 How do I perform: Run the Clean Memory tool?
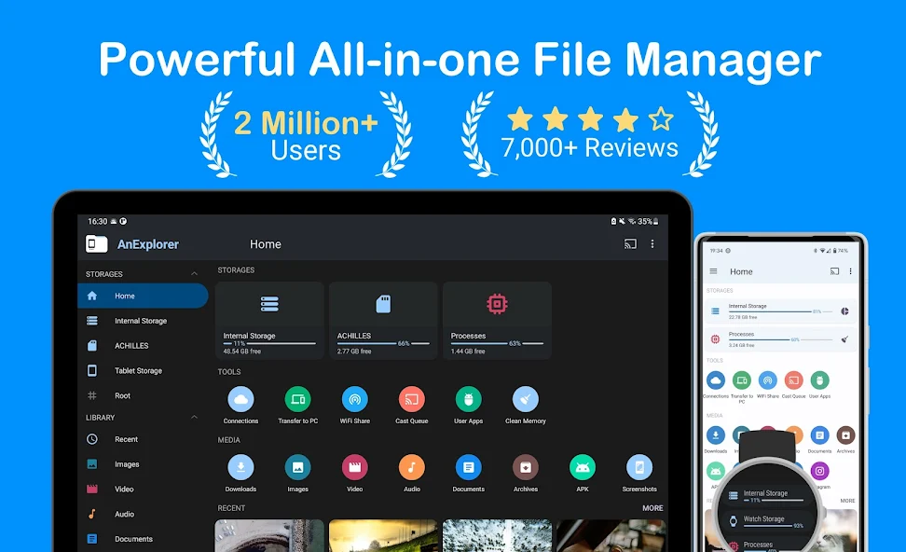tap(526, 400)
